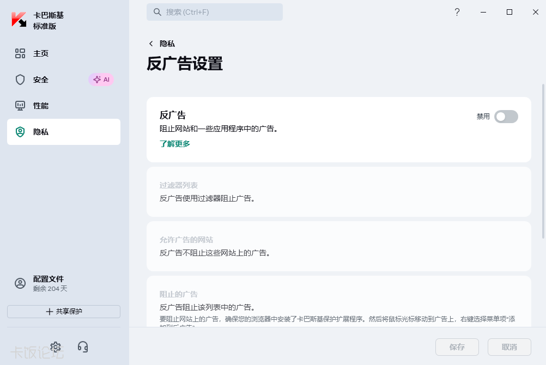Click text 反广告不阻止这些网站上的广告。
The image size is (546, 365).
216,253
